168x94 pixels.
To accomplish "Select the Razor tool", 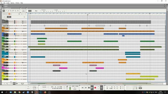I will click(x=11, y=11).
